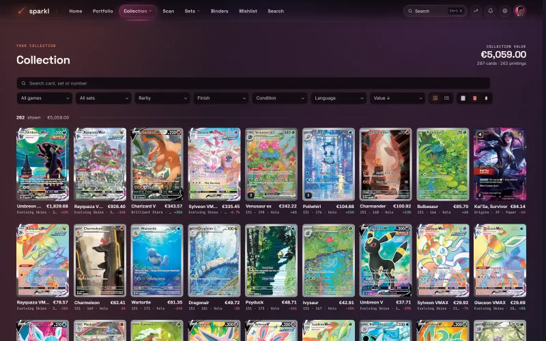Open the Collection nav dropdown
546x341 pixels.
point(138,11)
